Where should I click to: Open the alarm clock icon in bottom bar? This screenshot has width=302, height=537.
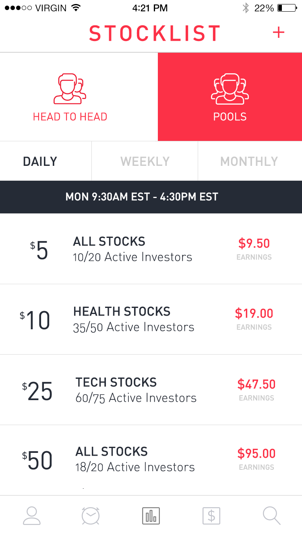click(91, 516)
